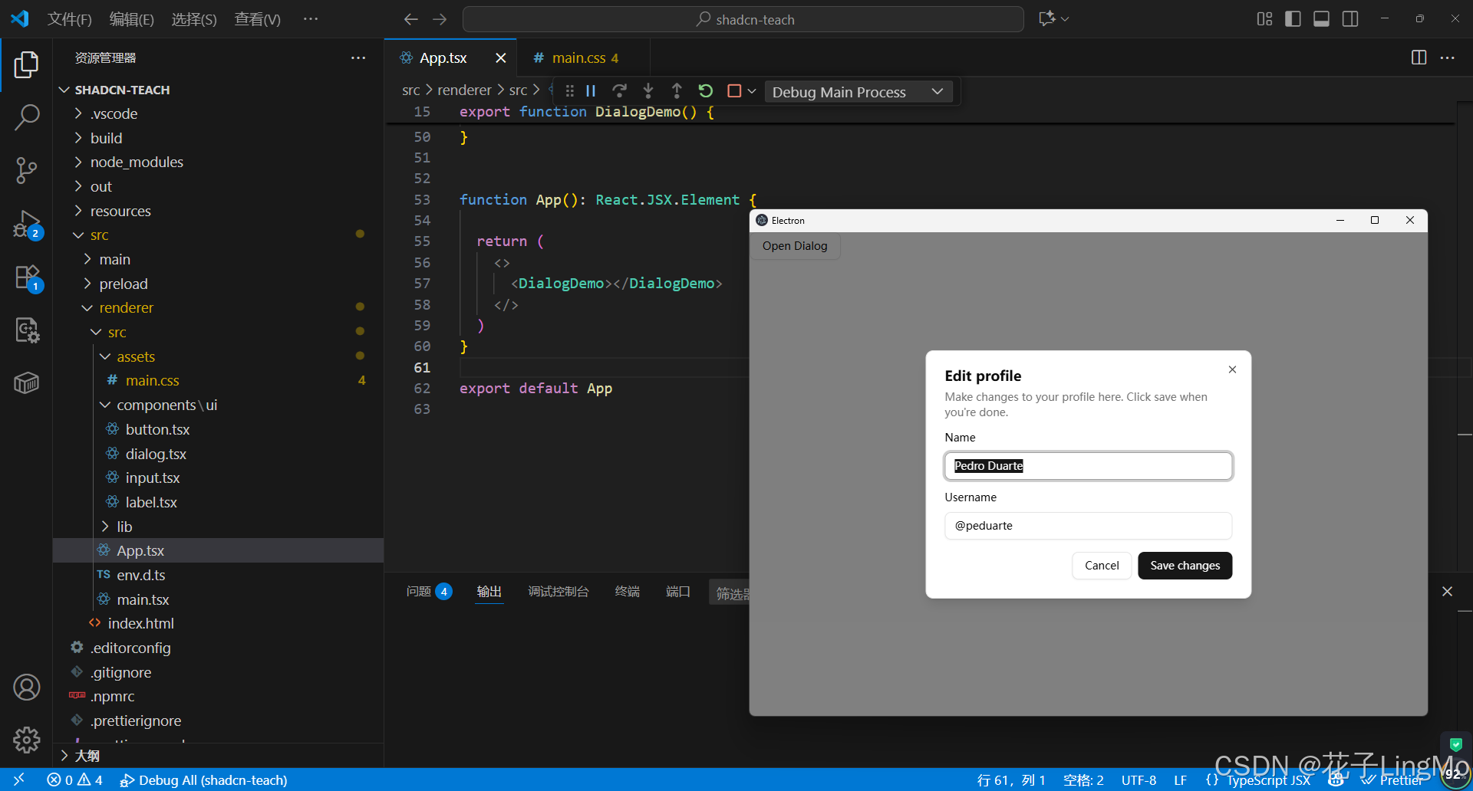Toggle primary side bar visibility

click(x=1293, y=19)
